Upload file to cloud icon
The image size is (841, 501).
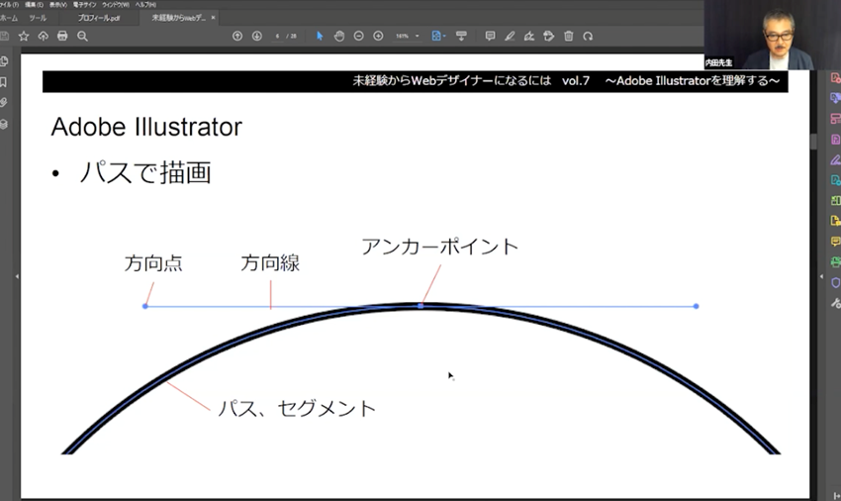(43, 36)
